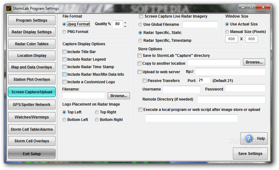Enable Screen Capture Live Radar Imagery
This screenshot has height=170, width=279.
tap(141, 16)
